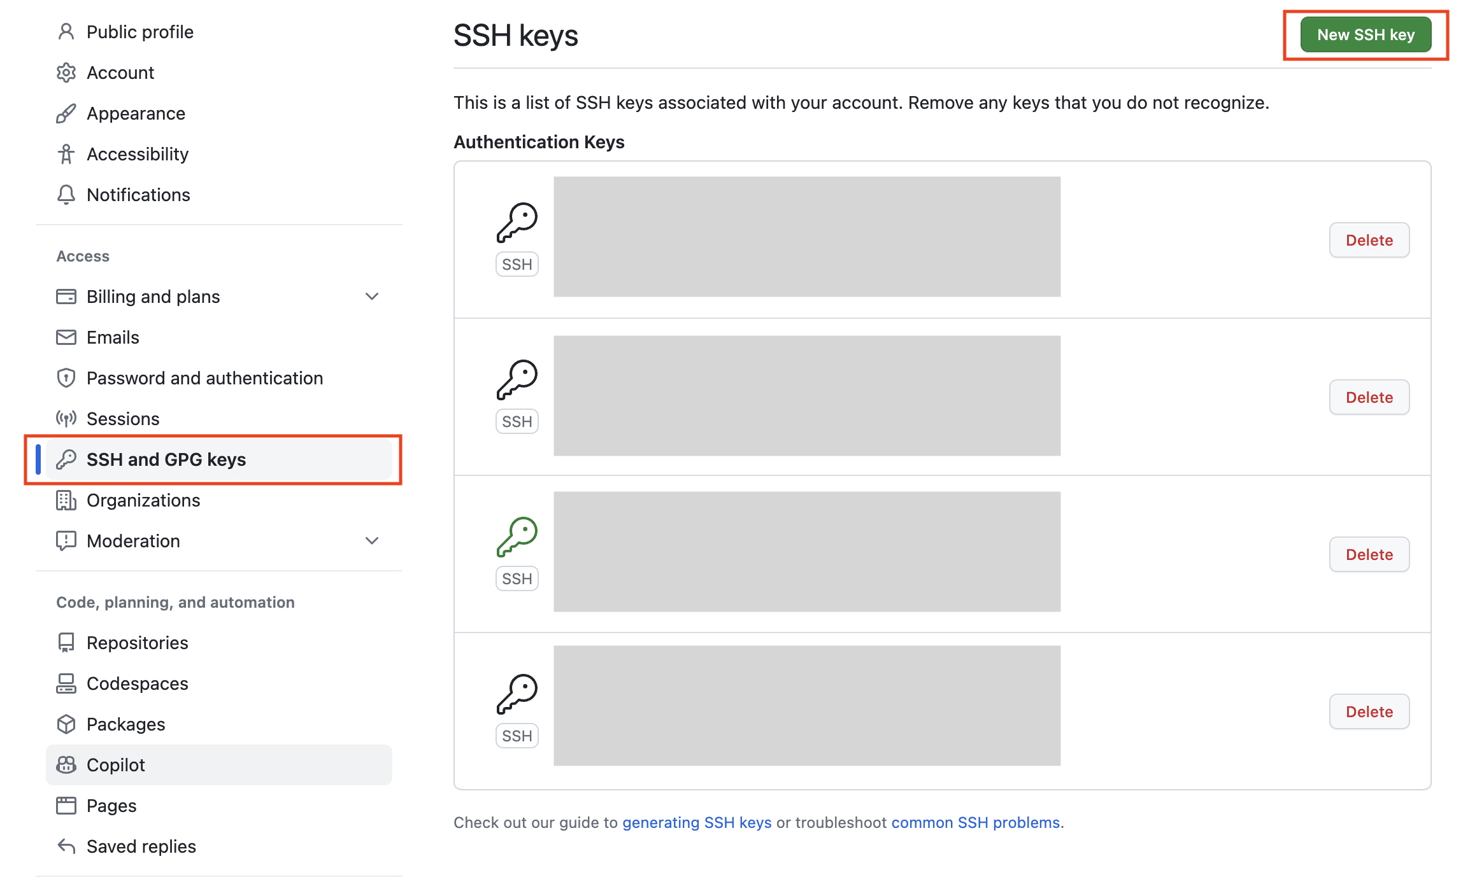1484x882 pixels.
Task: Open Password and authentication settings
Action: click(x=204, y=378)
